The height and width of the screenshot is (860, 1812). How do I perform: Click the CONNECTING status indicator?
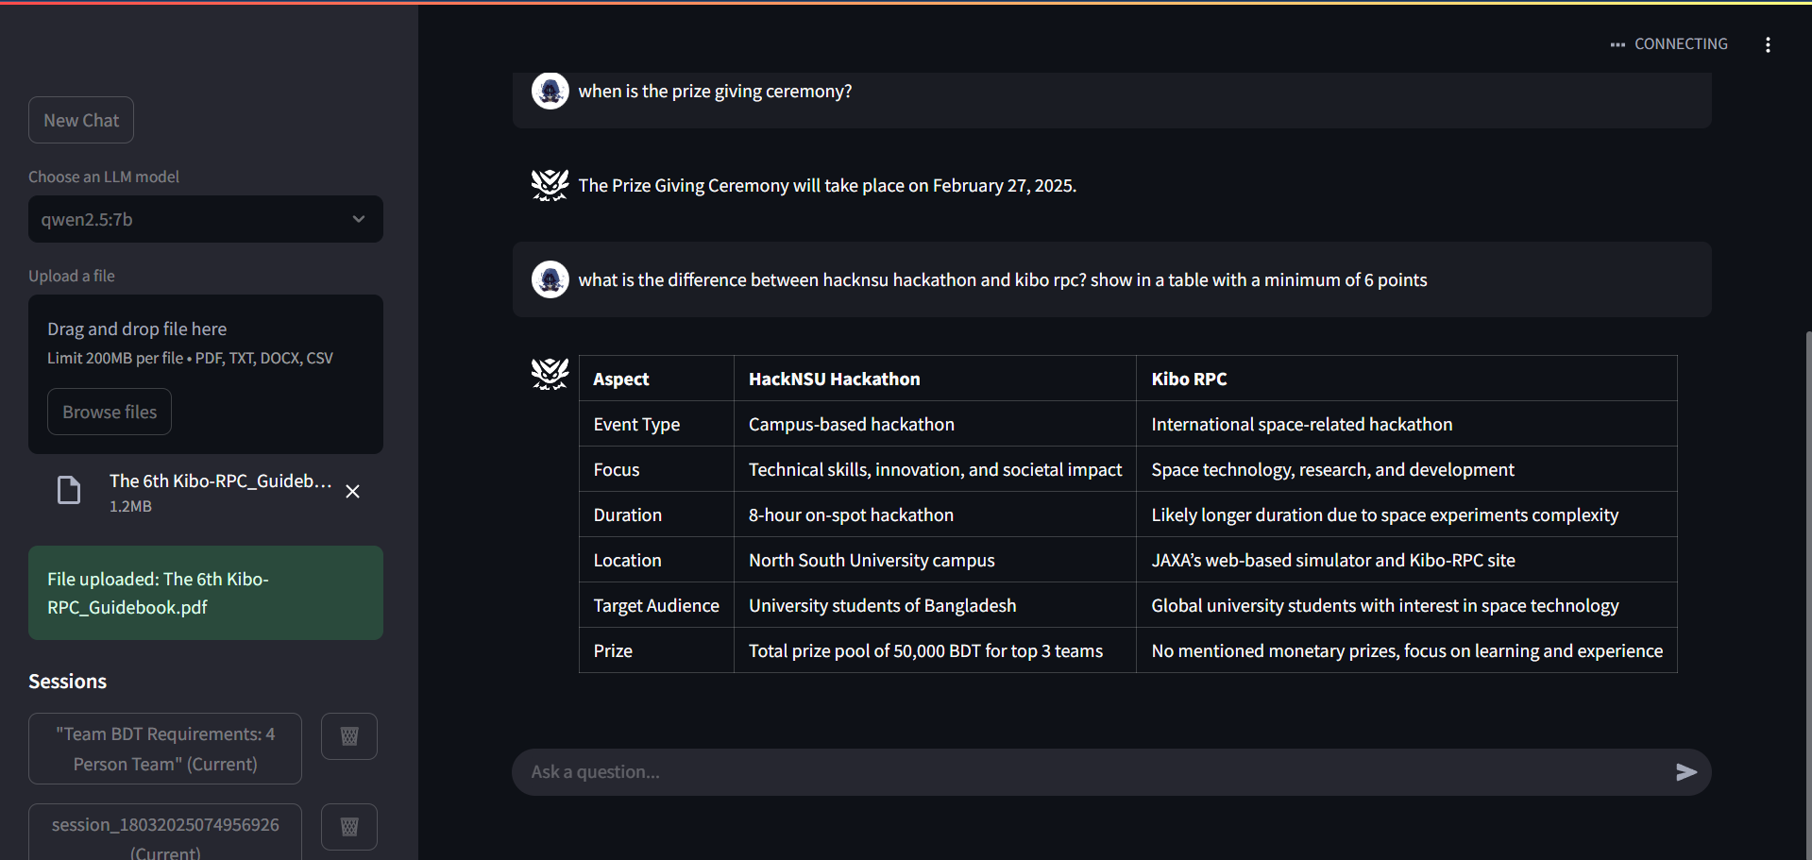[1668, 44]
